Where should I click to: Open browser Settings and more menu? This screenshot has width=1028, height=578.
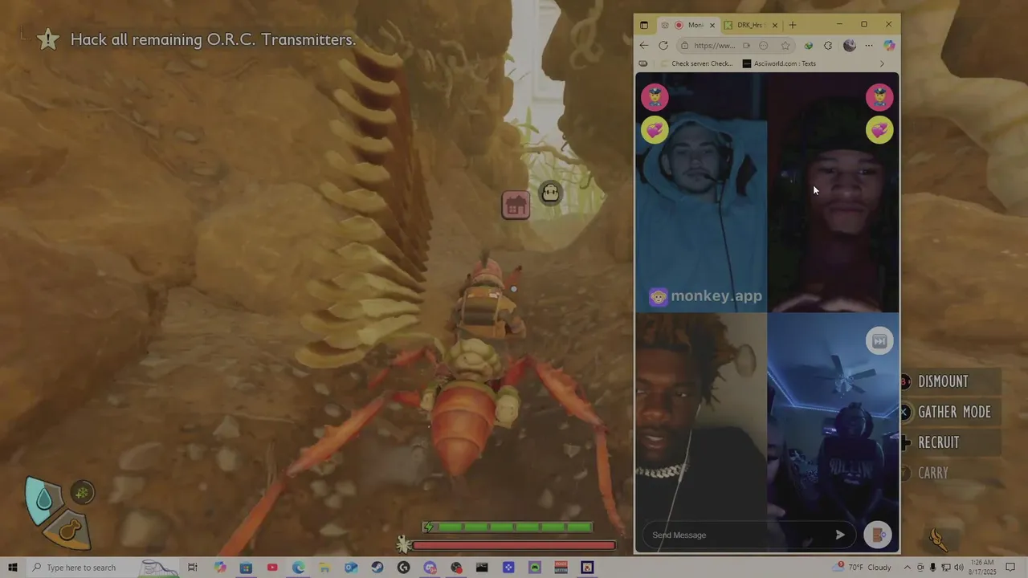869,46
